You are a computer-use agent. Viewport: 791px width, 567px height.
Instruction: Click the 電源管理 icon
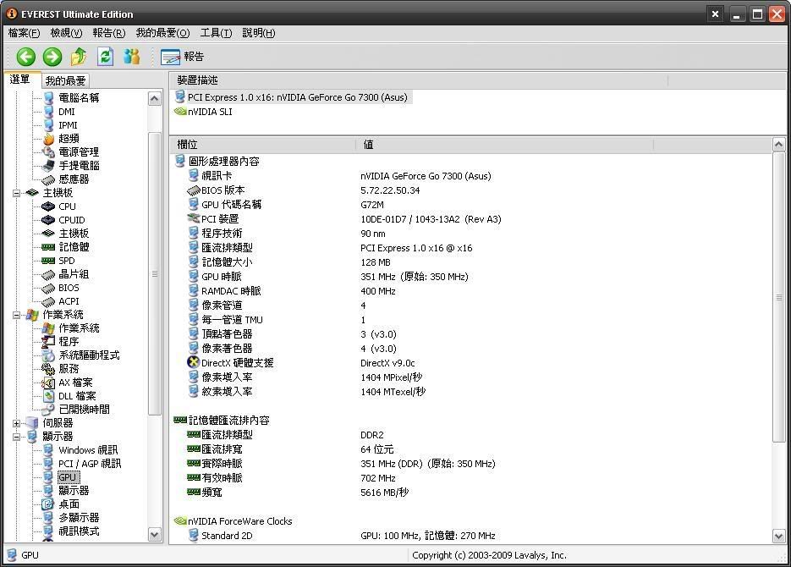48,151
